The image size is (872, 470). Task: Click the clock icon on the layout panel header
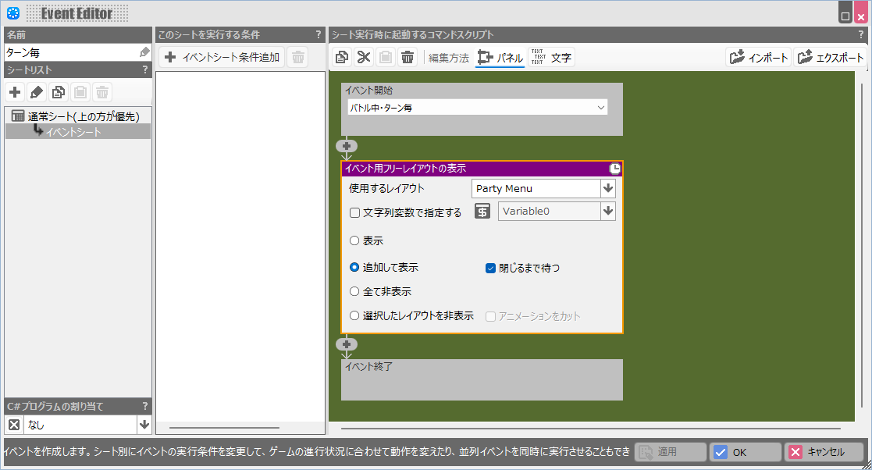(x=616, y=168)
